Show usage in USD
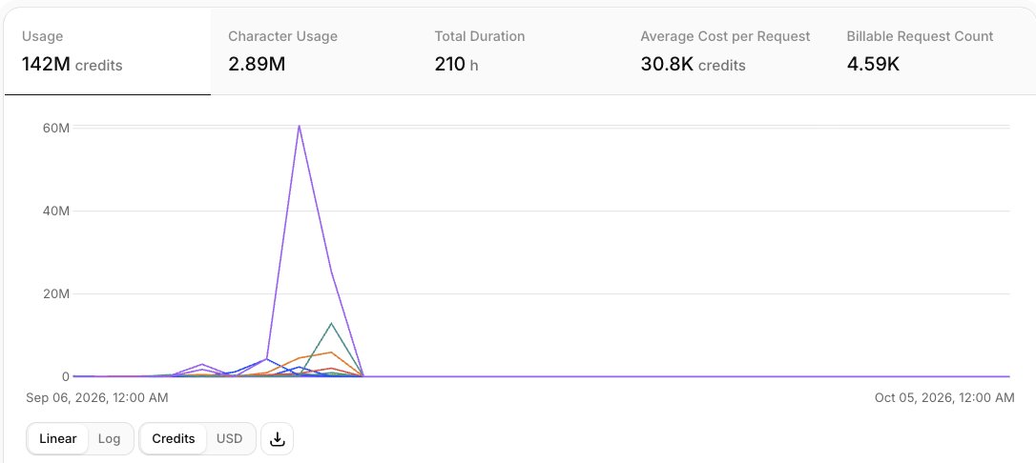 tap(229, 438)
